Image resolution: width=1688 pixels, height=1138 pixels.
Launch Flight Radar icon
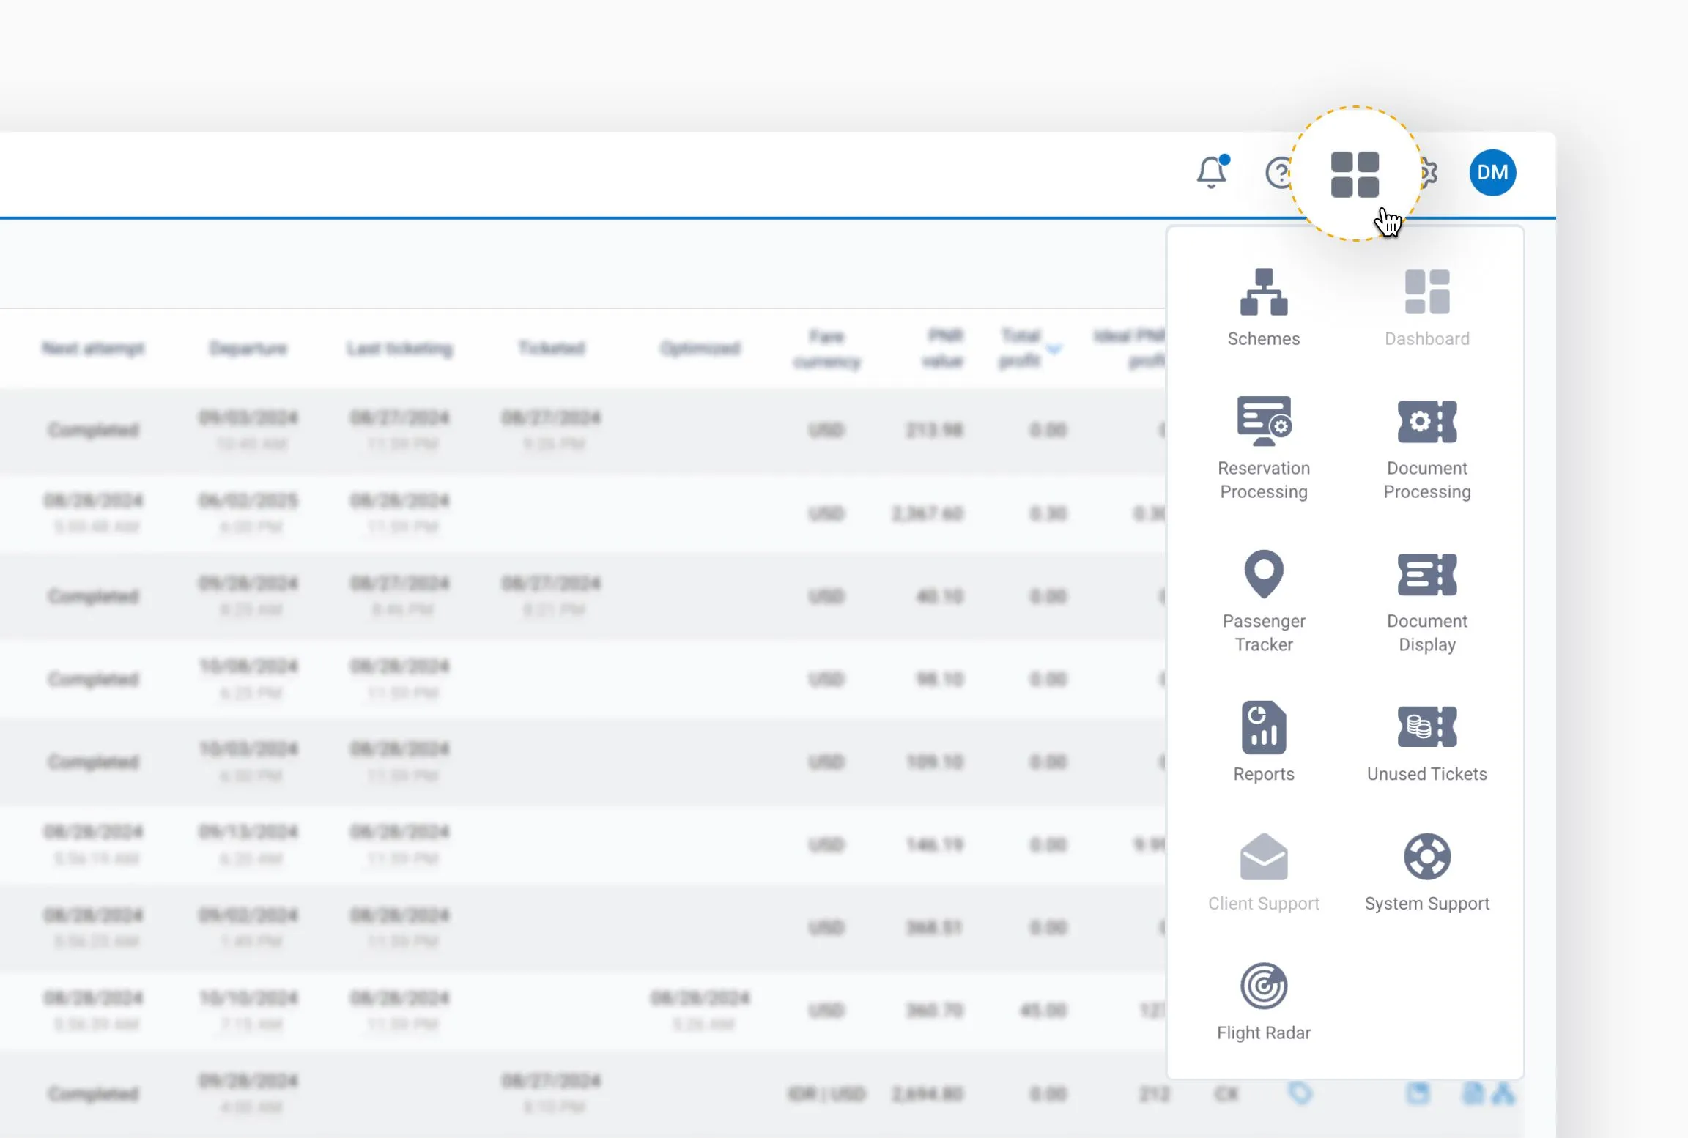click(x=1263, y=986)
